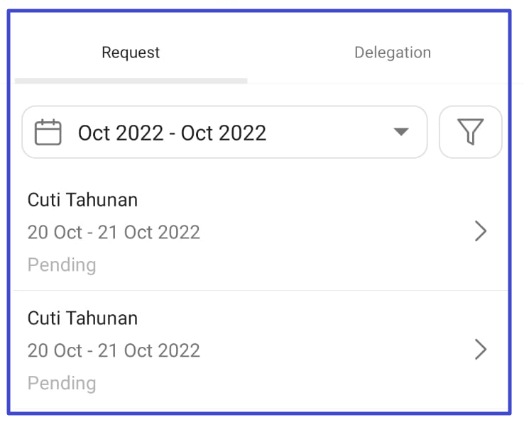This screenshot has width=524, height=427.
Task: Switch to the Delegation tab
Action: click(x=392, y=52)
